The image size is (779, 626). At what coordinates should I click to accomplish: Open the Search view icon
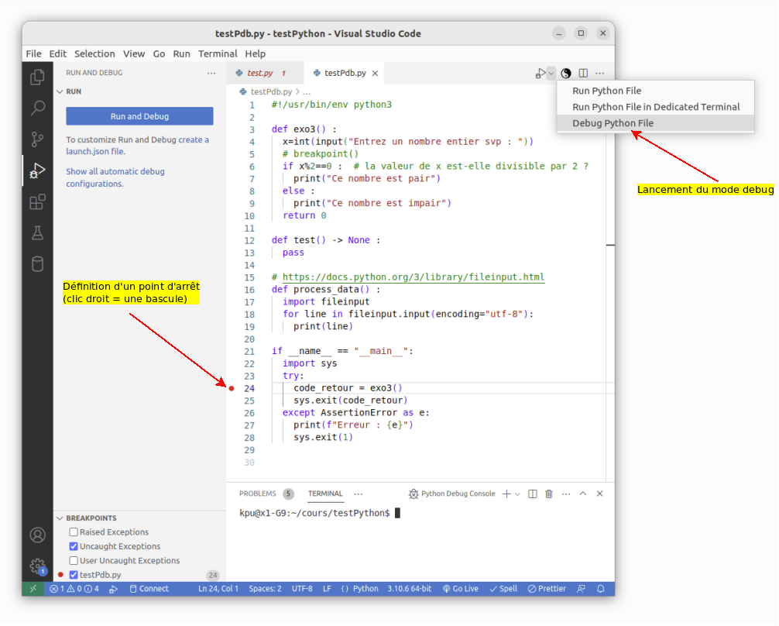(38, 108)
